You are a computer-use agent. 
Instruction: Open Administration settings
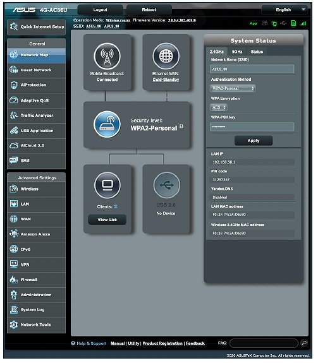click(x=37, y=295)
